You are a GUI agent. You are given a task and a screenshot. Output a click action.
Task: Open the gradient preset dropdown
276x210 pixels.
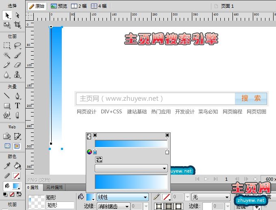coord(131,168)
